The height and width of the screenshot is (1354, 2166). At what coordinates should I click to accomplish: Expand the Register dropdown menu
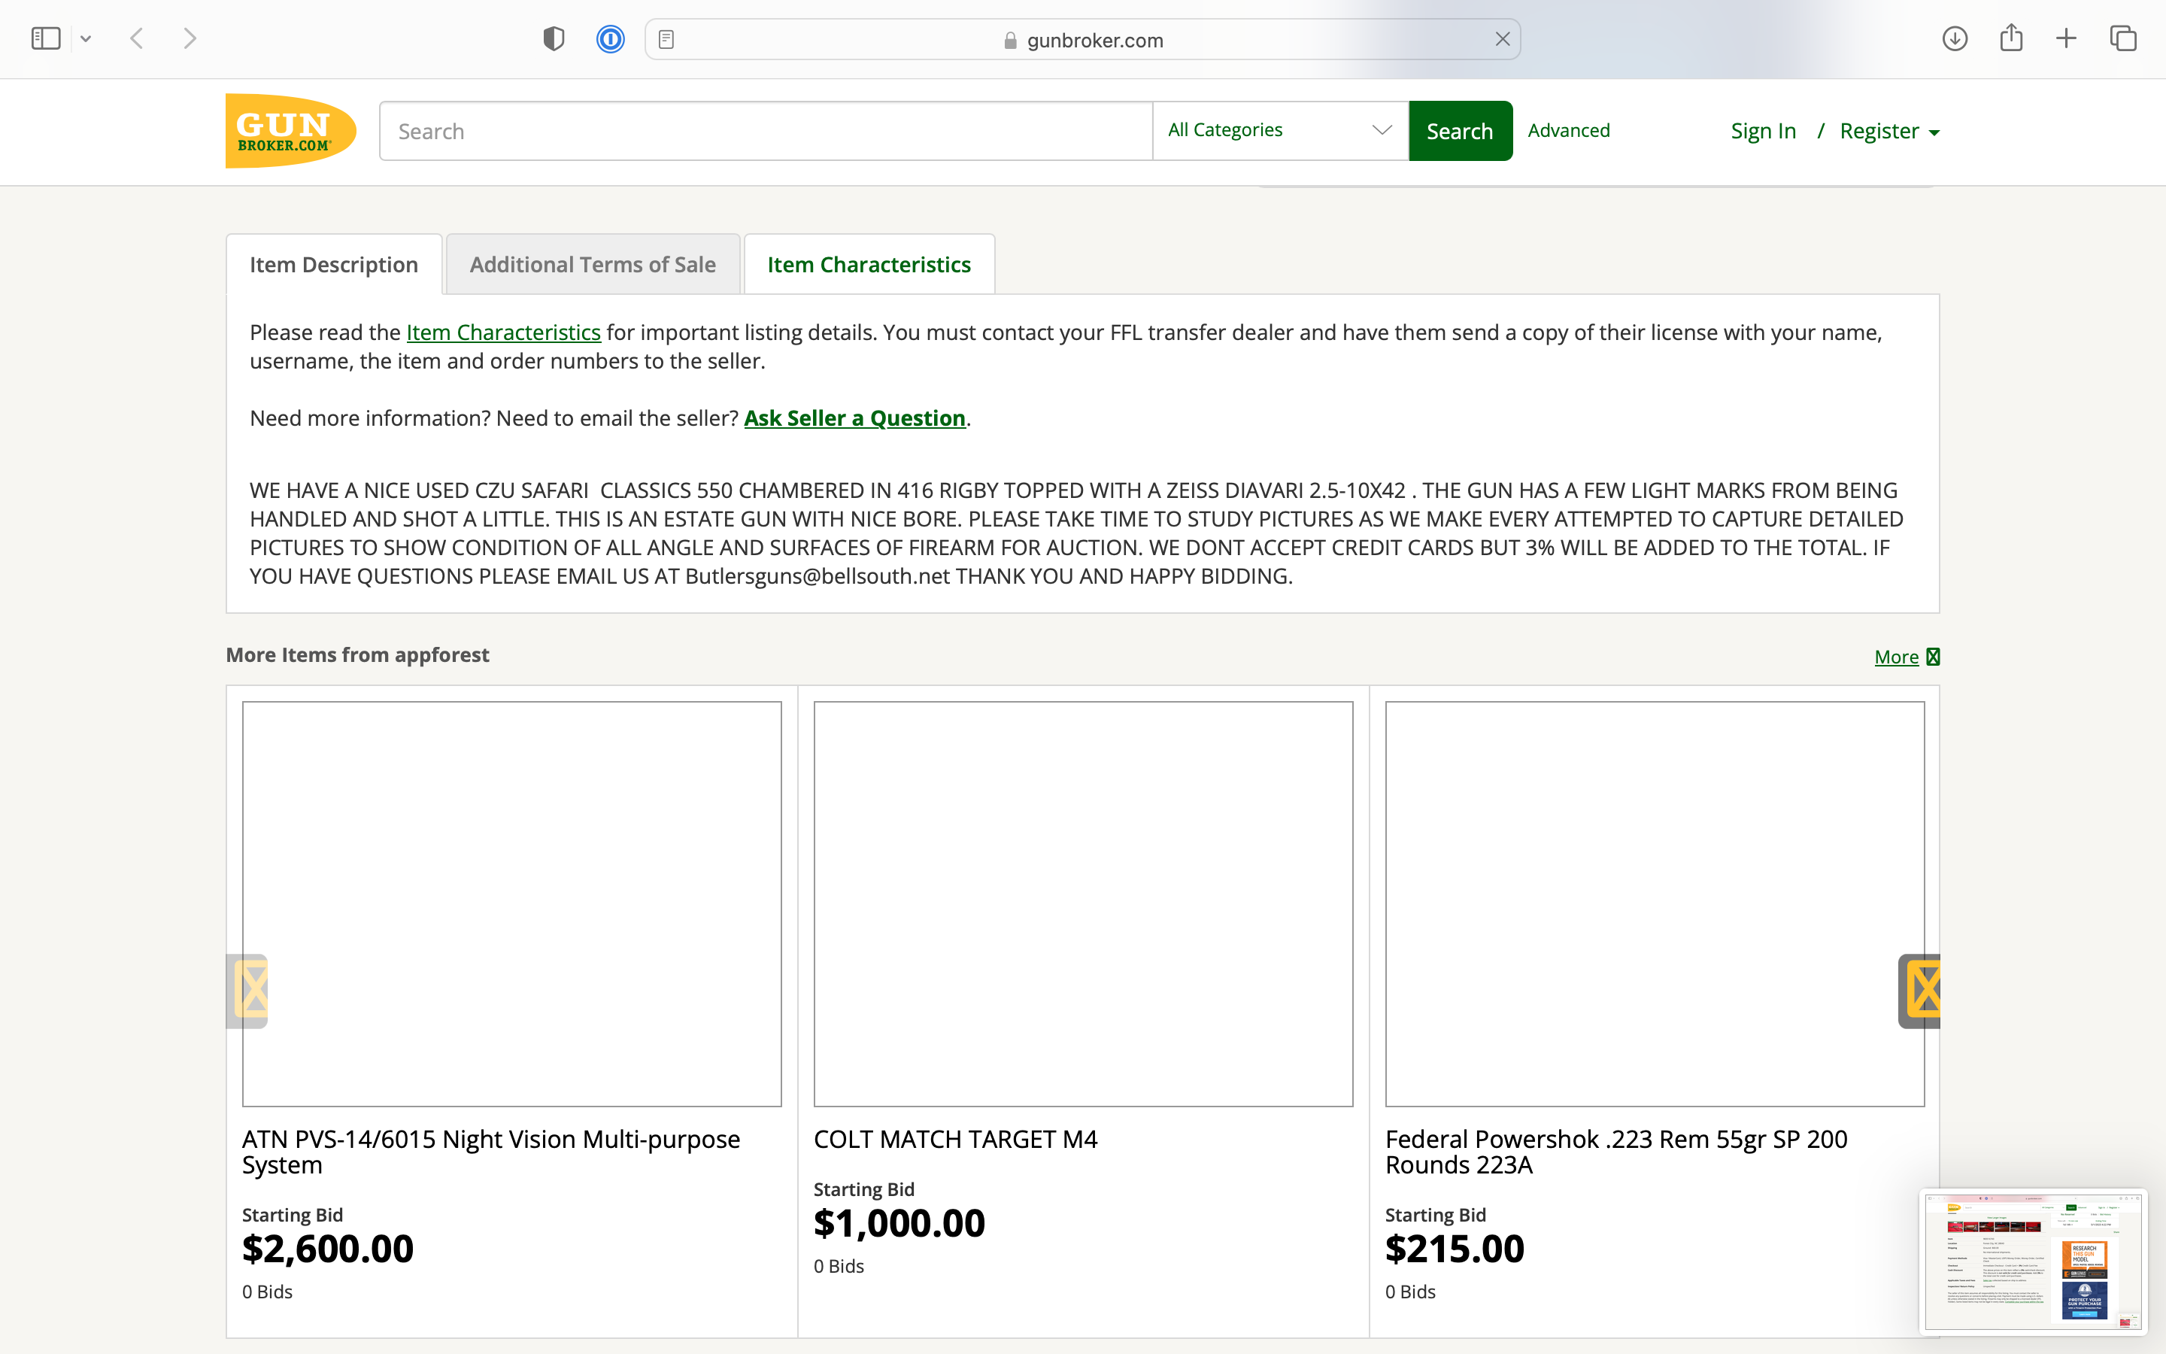(1889, 131)
